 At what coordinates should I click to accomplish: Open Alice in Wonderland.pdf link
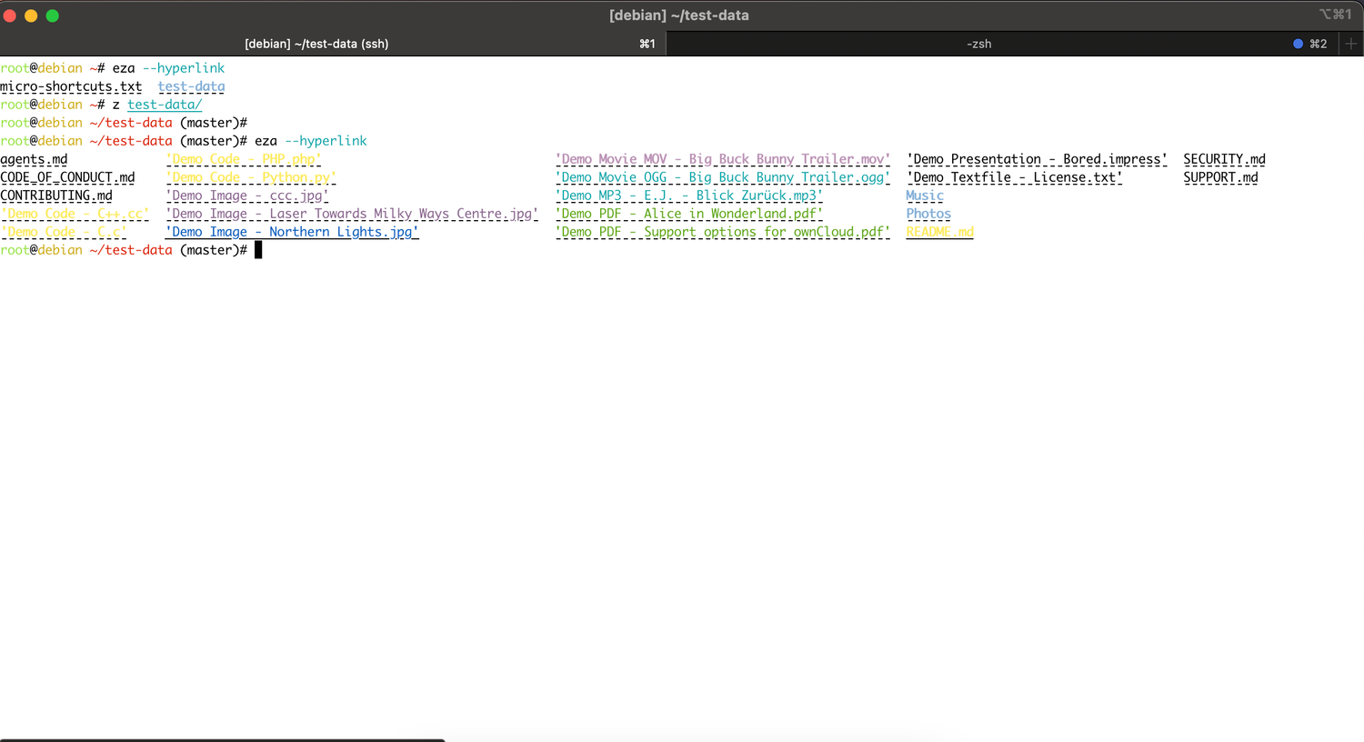[x=689, y=214]
